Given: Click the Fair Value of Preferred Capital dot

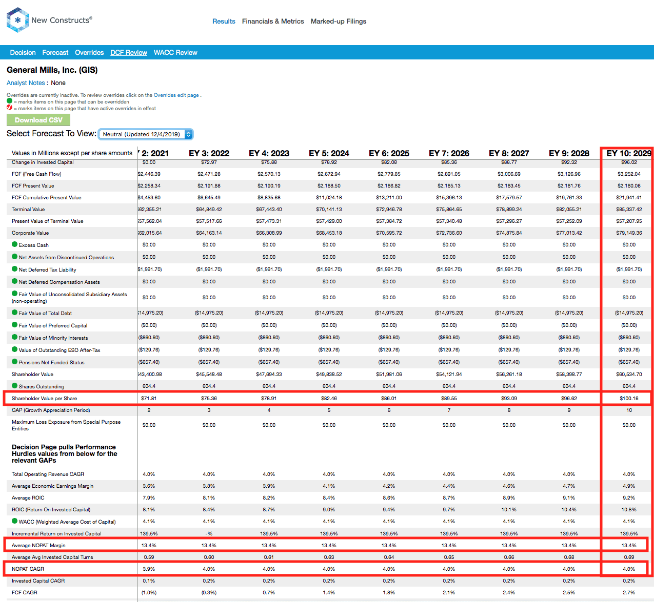Looking at the screenshot, I should (15, 325).
